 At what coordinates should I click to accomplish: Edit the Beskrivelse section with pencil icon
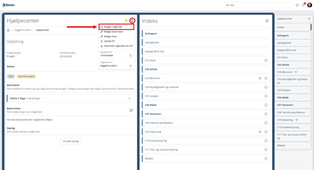[x=131, y=110]
